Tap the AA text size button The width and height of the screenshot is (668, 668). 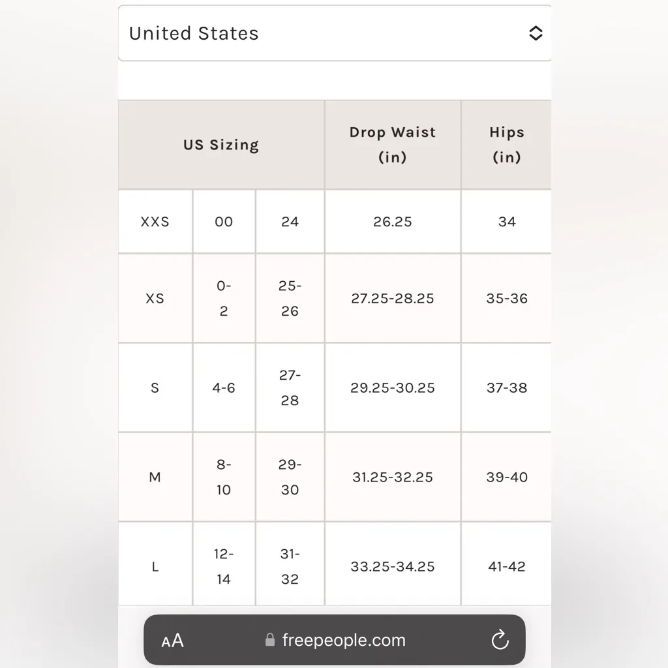click(x=173, y=641)
